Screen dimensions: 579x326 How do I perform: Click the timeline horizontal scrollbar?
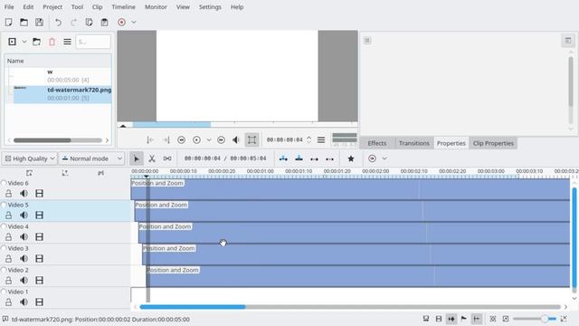(350, 307)
